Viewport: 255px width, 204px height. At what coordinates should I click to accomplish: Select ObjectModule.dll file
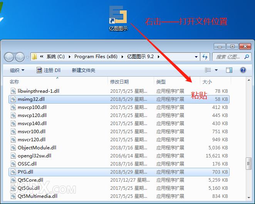click(119, 147)
